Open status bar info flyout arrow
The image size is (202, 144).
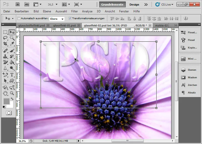[79, 141]
